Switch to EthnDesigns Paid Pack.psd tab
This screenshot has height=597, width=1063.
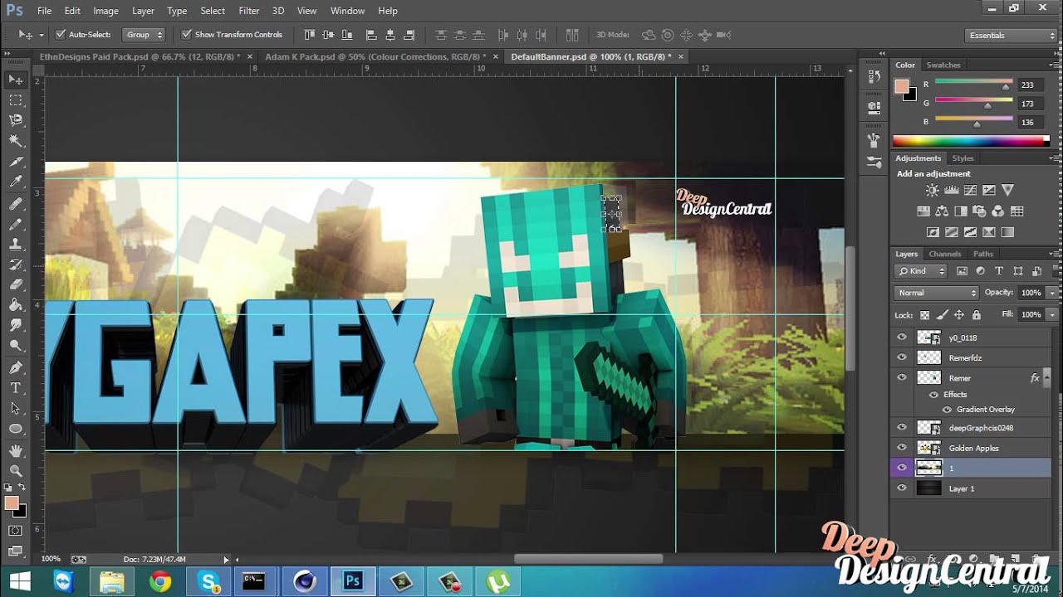pos(140,56)
